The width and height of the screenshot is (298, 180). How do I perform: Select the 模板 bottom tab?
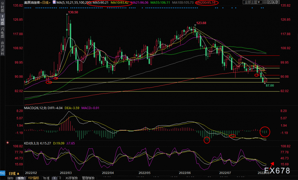(21, 178)
